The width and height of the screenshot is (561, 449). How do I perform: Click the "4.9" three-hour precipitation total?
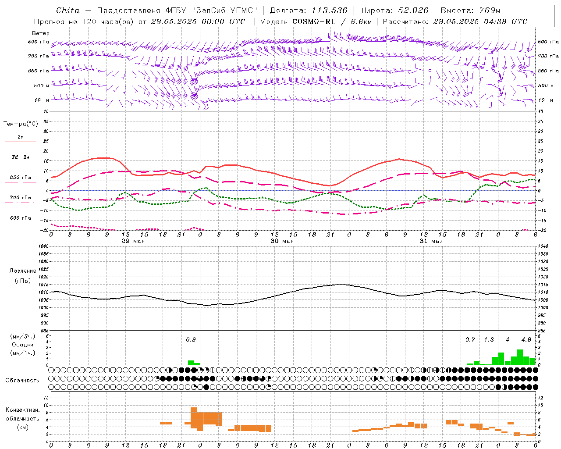[526, 339]
